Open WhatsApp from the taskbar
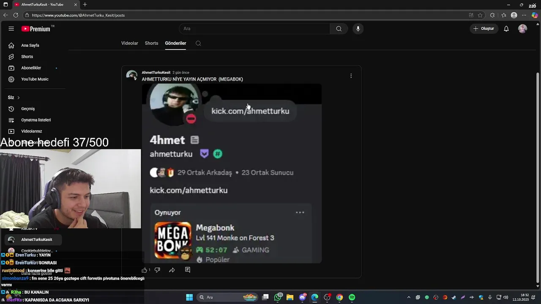Viewport: 541px width, 304px height. 278,297
